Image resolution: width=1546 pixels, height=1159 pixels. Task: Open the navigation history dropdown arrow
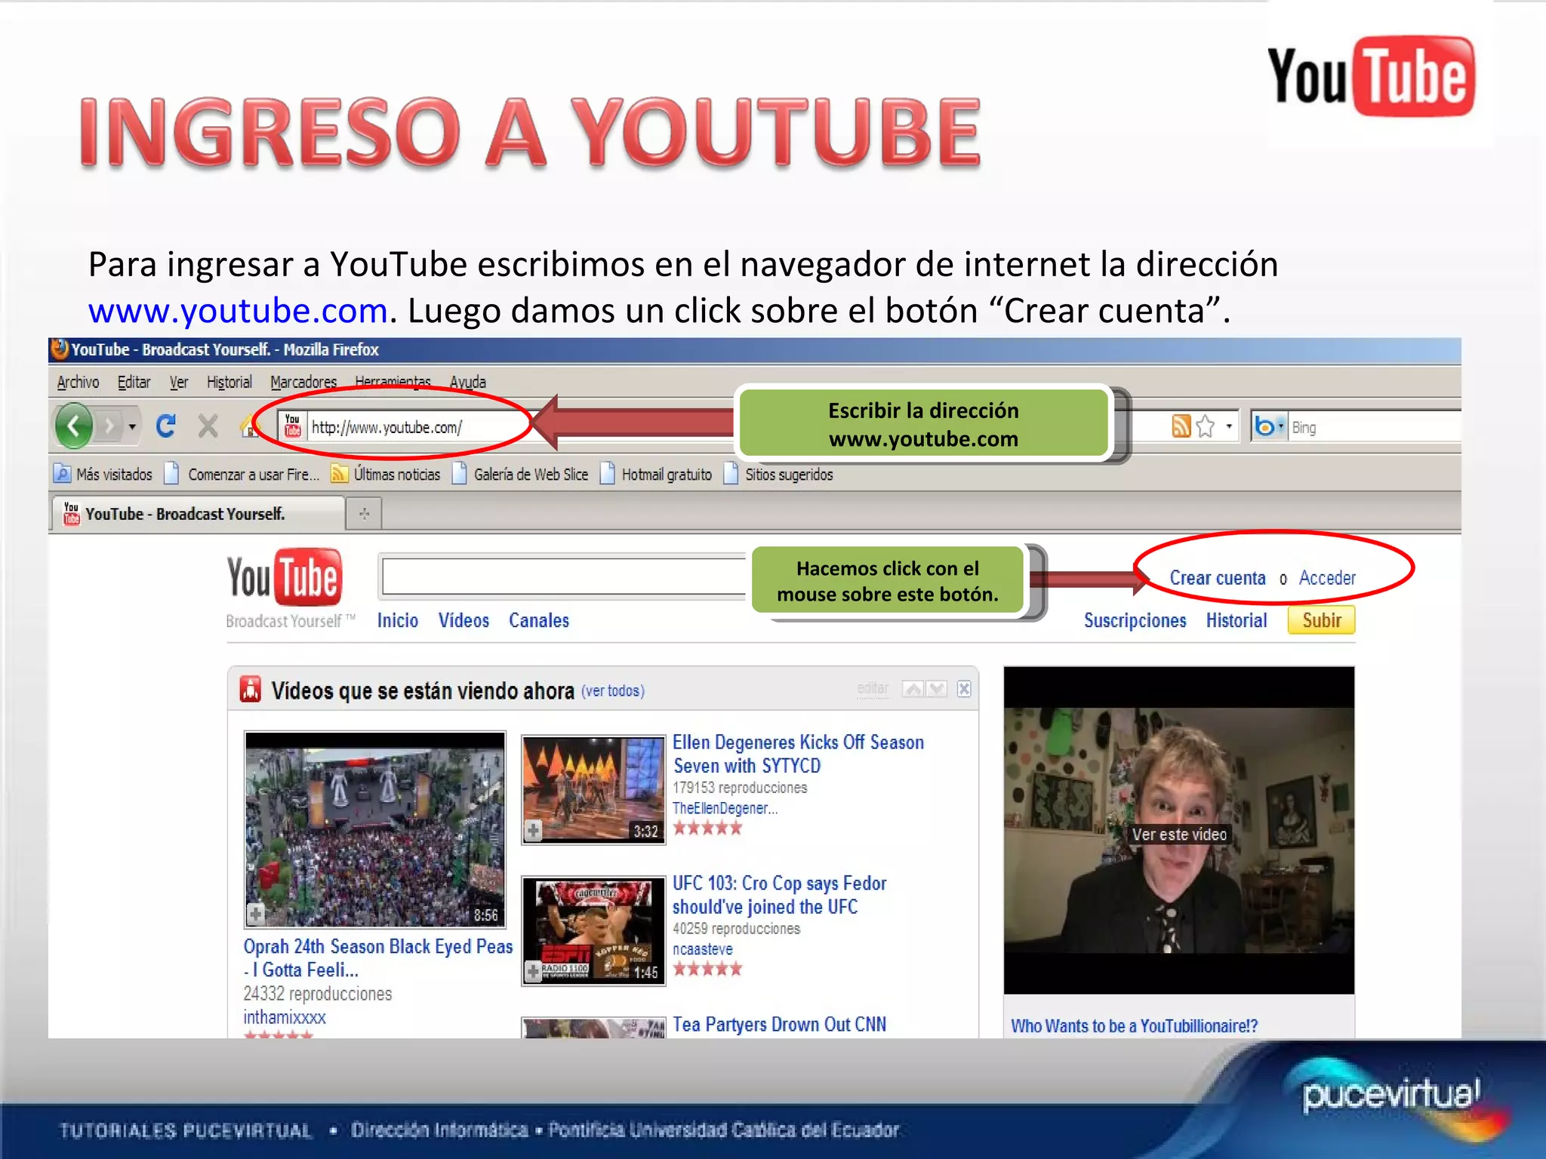coord(132,427)
